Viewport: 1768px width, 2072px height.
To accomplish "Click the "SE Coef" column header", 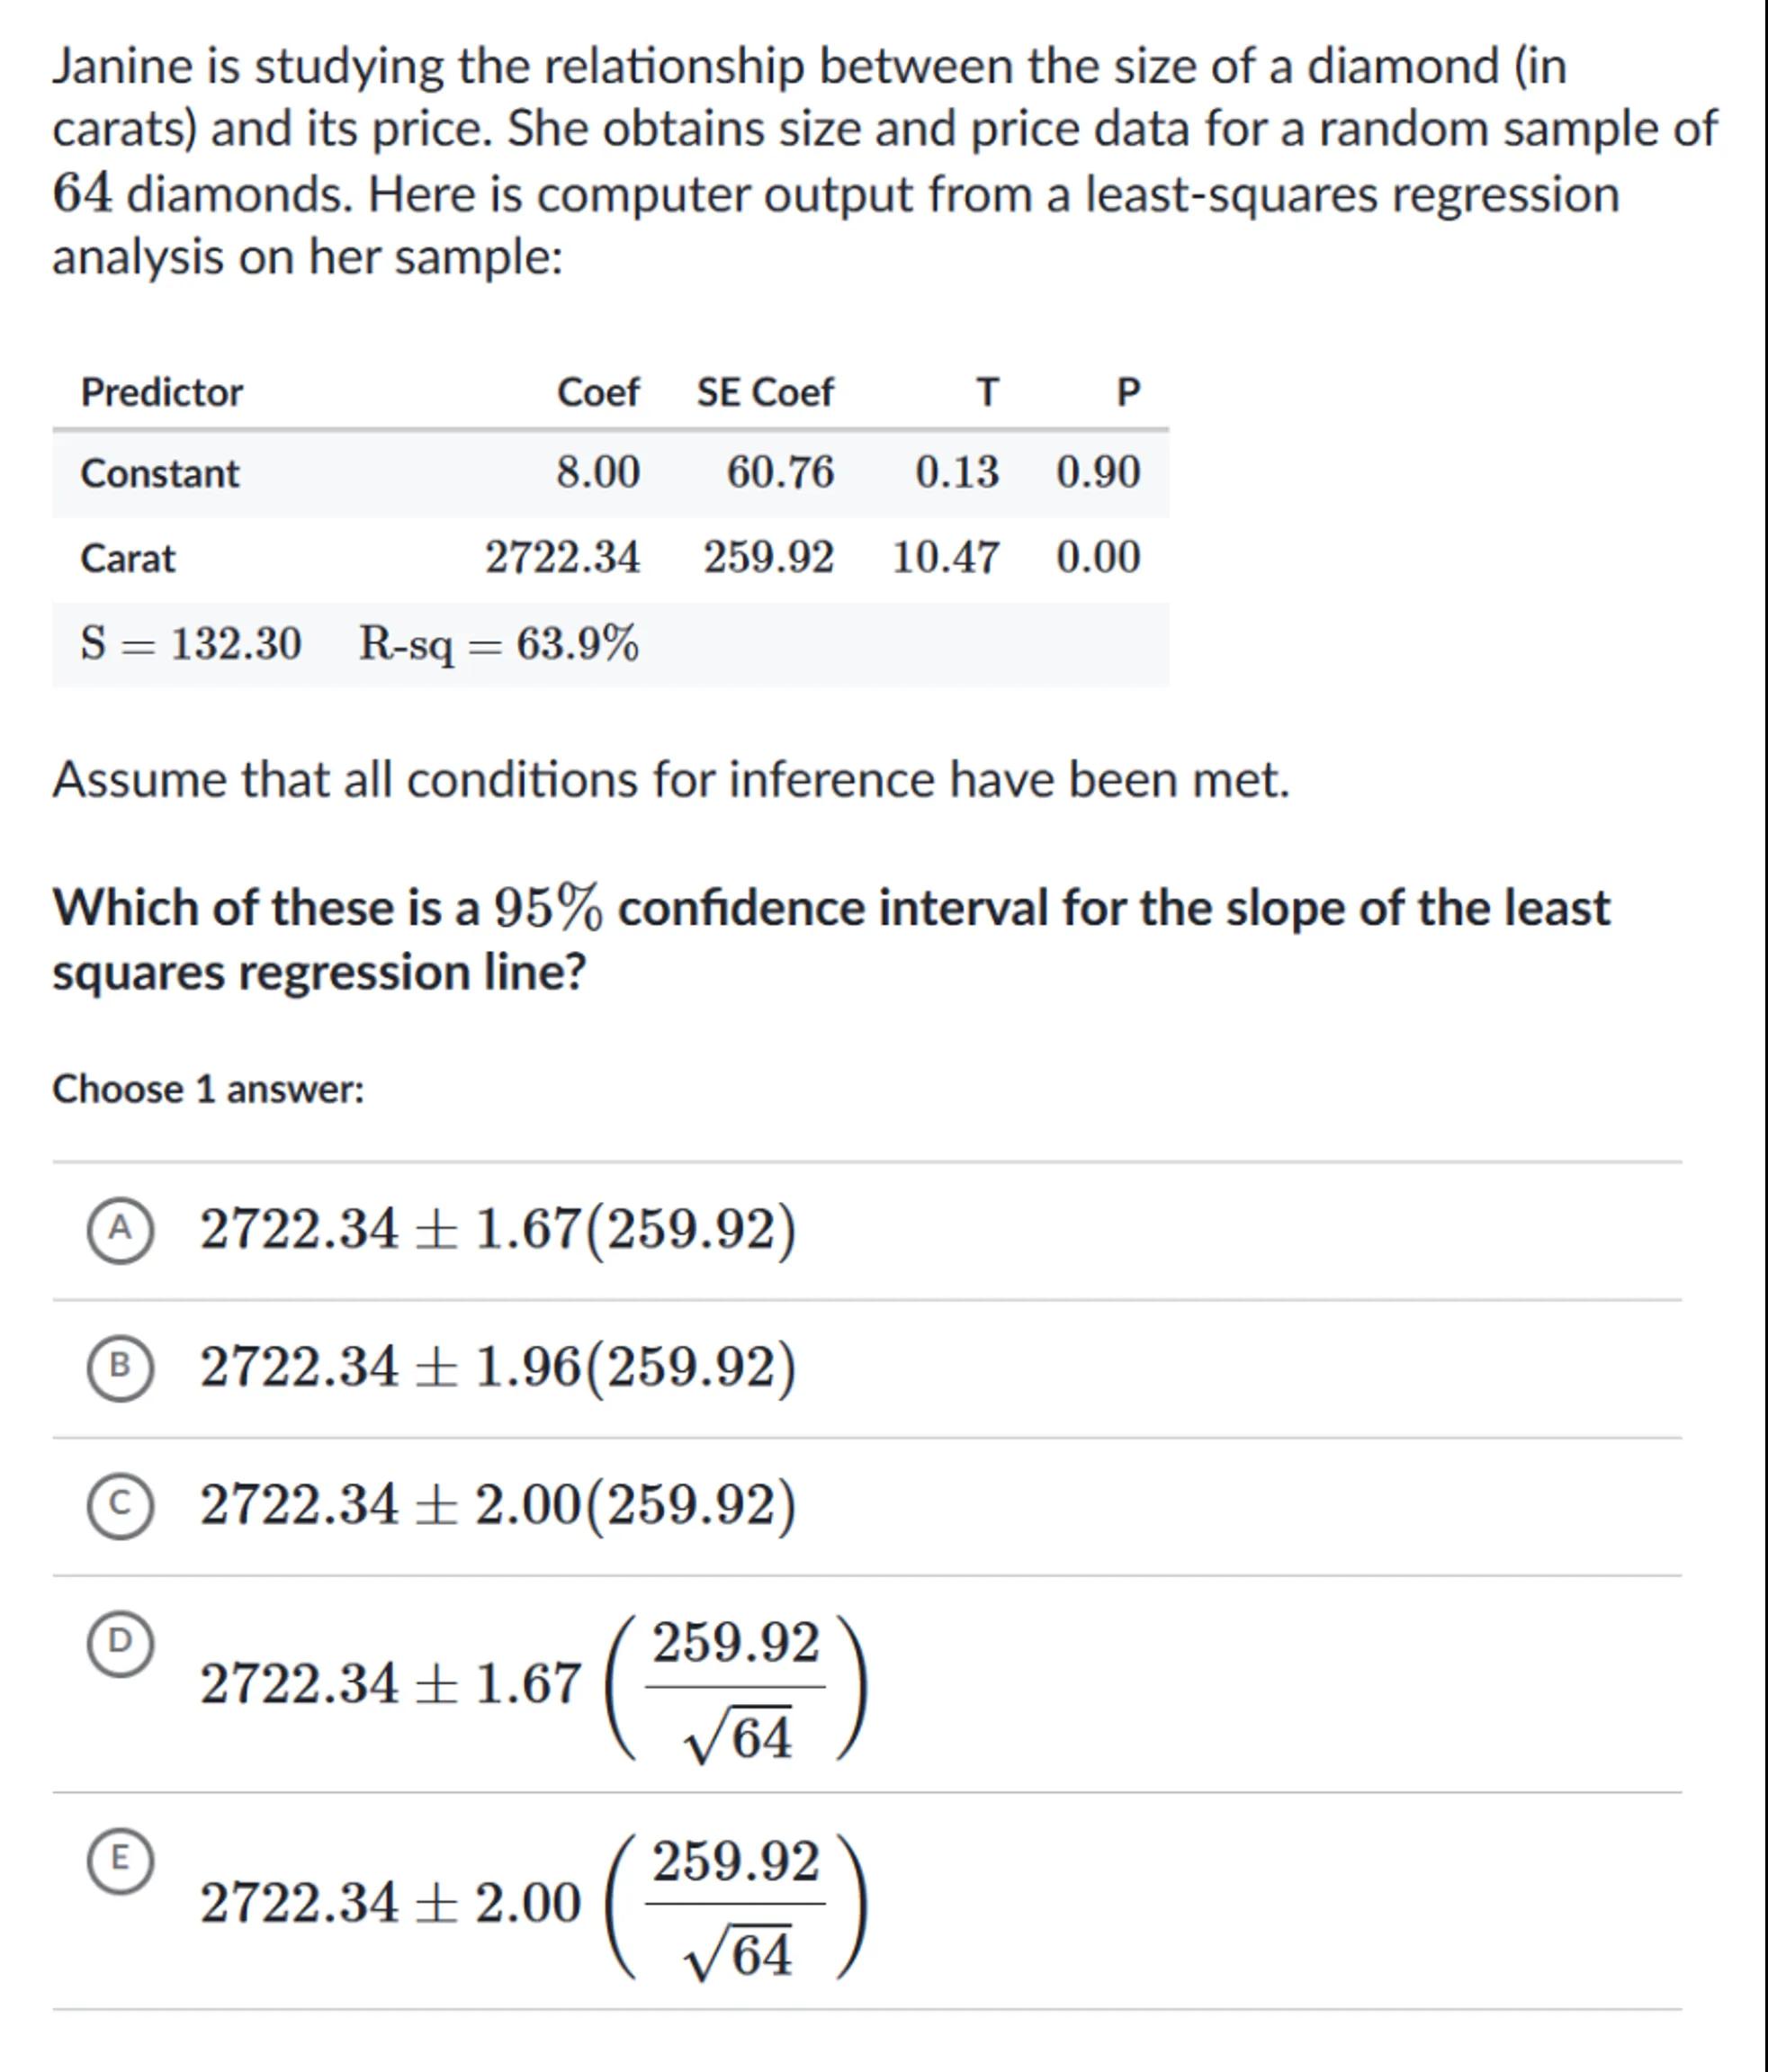I will pos(765,392).
